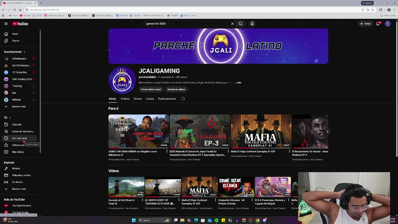Start voice search with the microphone icon
Screen dimensions: 398x224
(x=252, y=24)
